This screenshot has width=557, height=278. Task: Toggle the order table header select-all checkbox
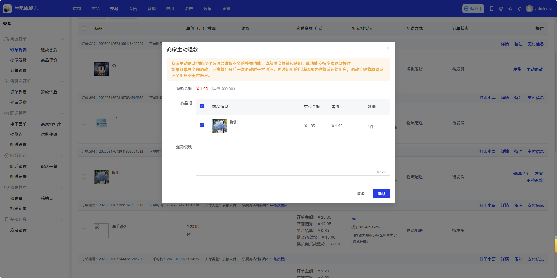coord(84,28)
